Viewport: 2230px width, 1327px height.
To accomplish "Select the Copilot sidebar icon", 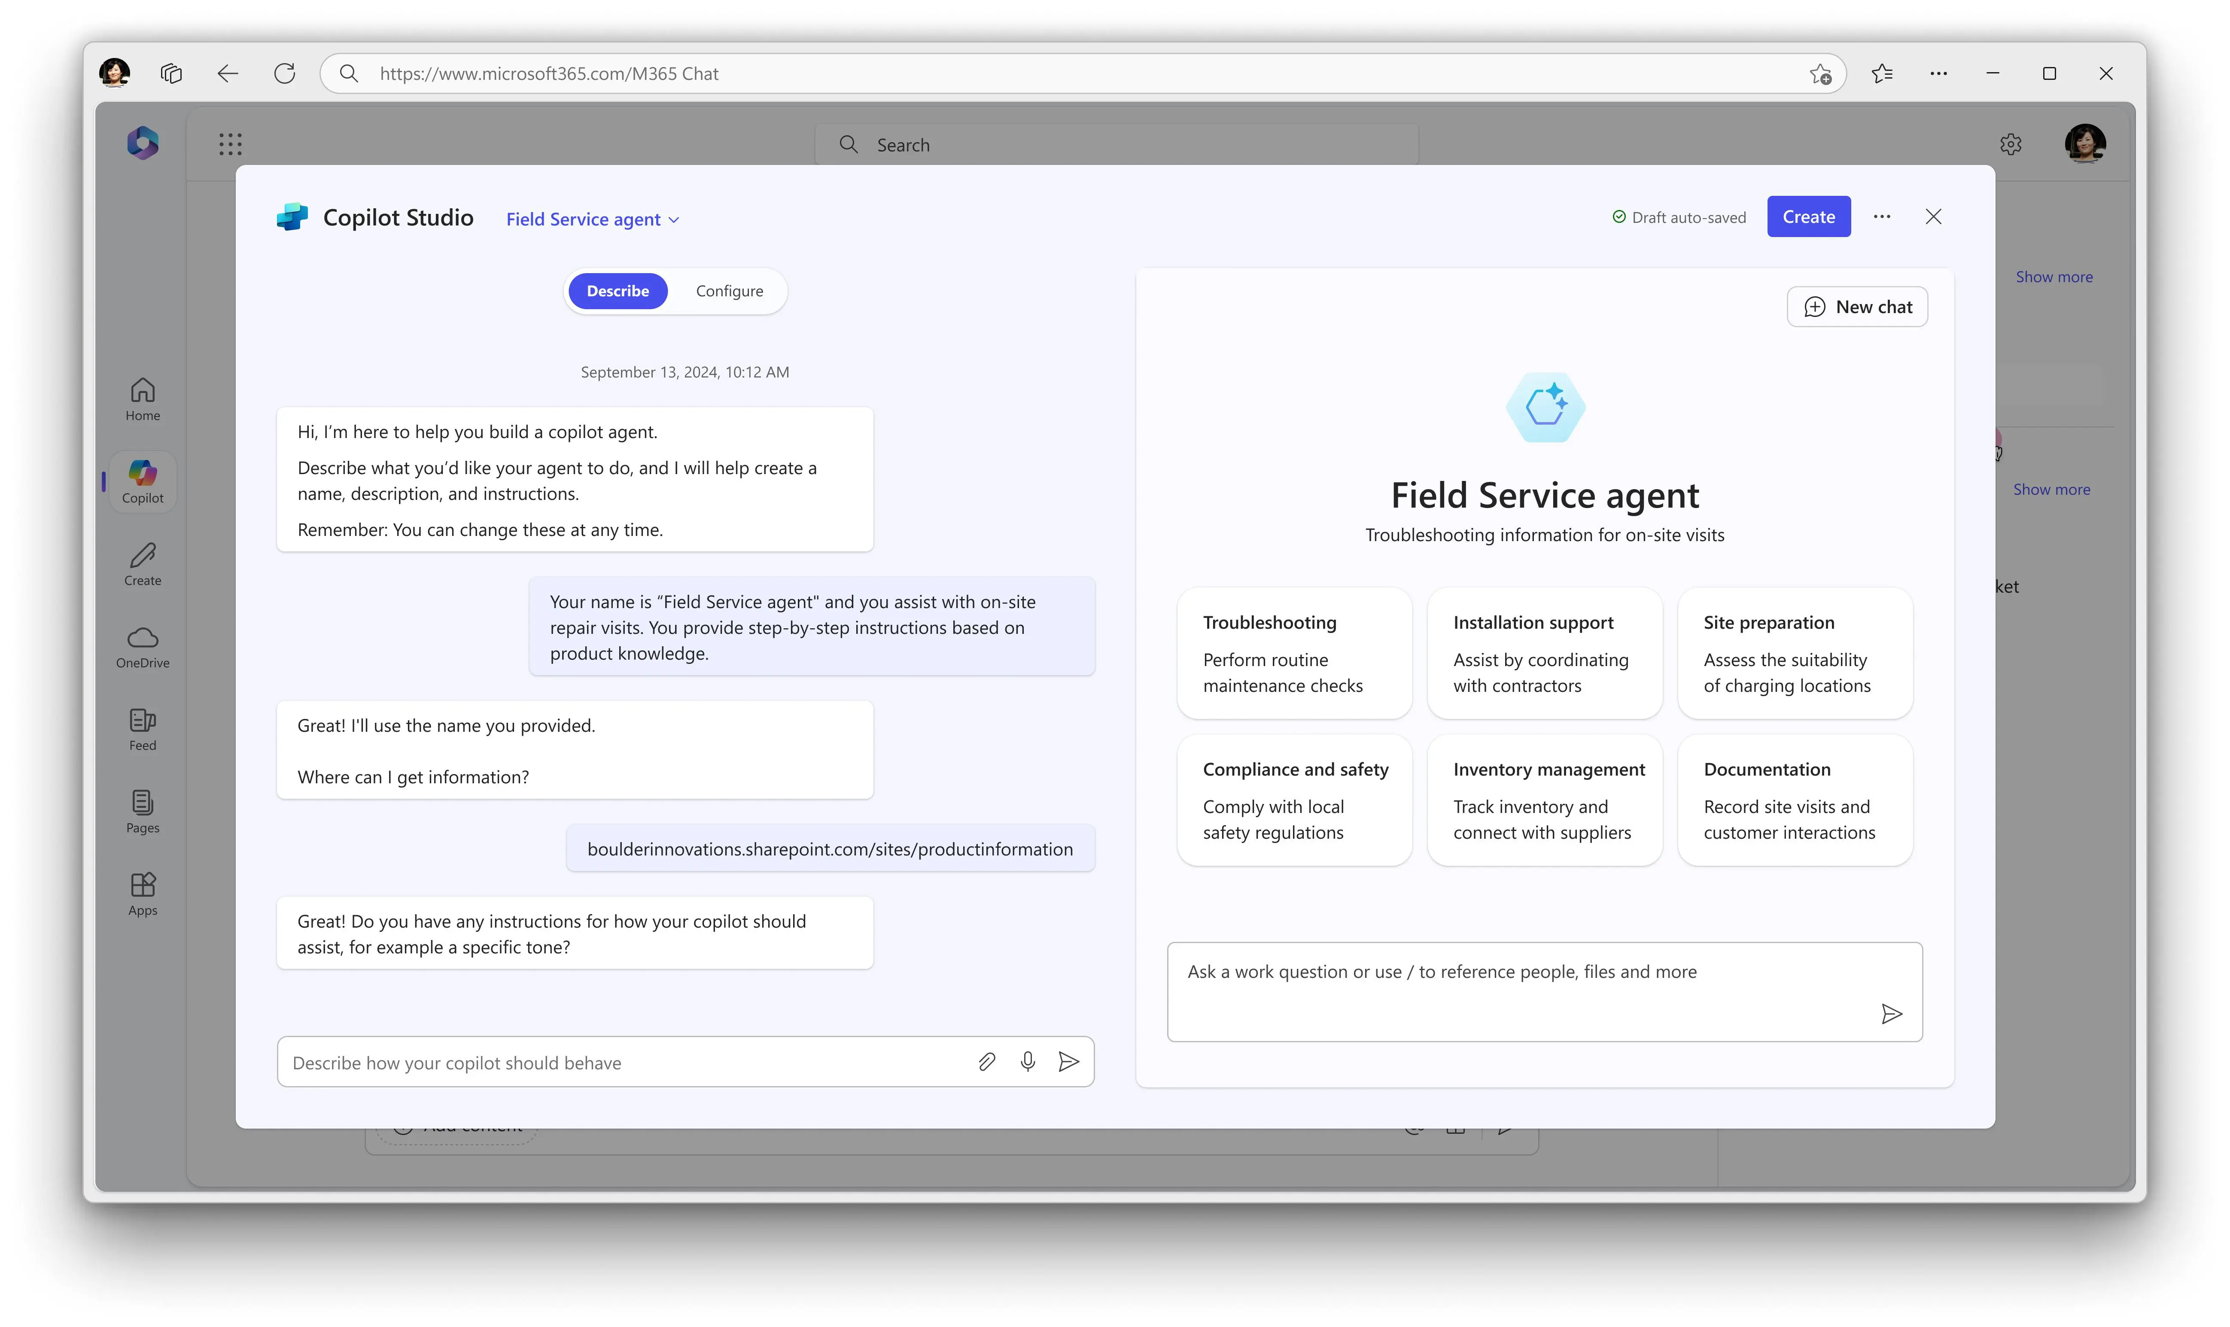I will click(142, 482).
